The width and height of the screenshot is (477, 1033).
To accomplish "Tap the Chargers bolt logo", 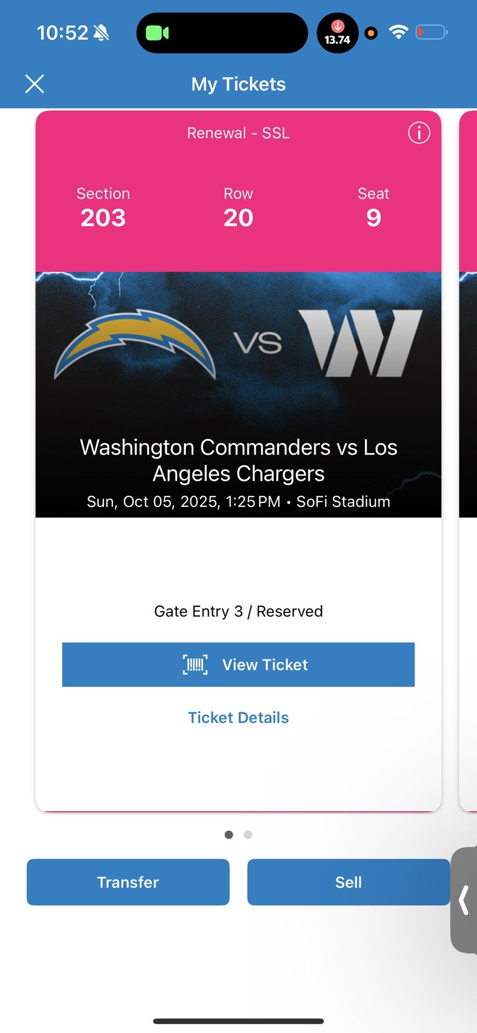I will [x=135, y=343].
